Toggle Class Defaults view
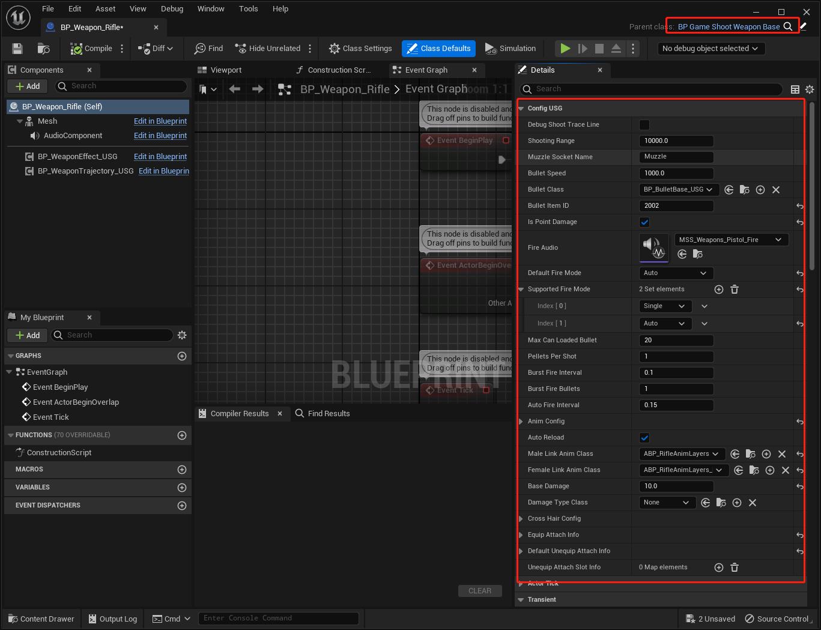The height and width of the screenshot is (630, 821). coord(439,49)
